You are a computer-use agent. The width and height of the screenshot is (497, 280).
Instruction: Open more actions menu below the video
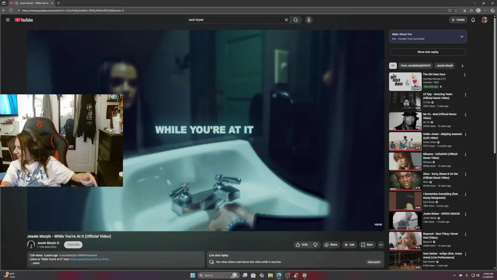click(381, 245)
